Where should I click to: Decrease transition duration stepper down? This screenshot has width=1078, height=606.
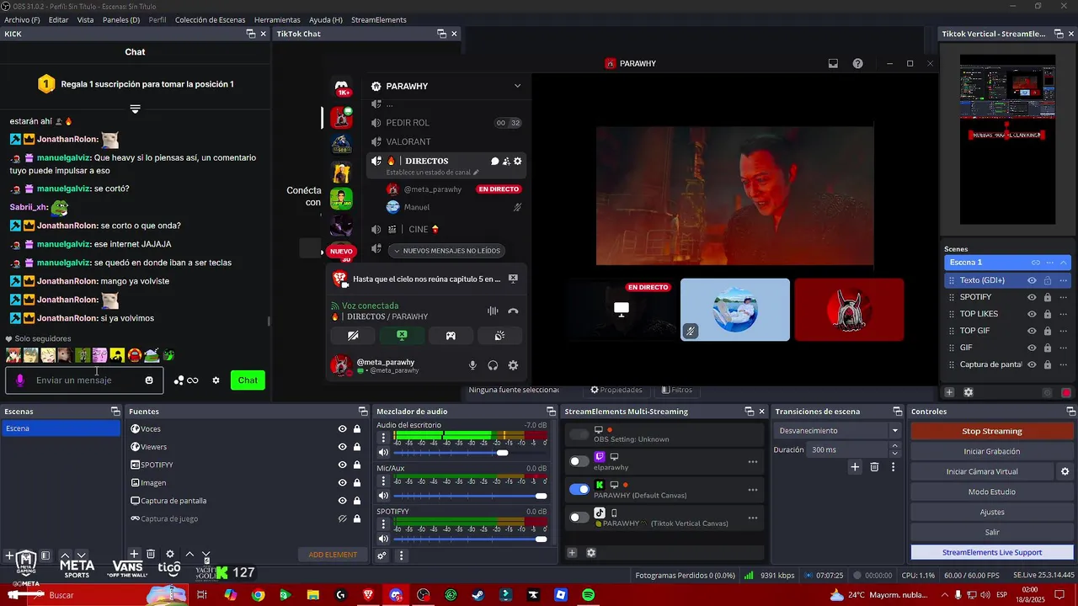pos(895,454)
